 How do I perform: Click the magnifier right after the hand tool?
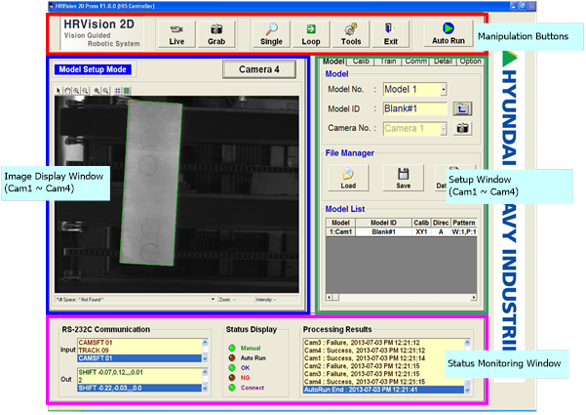tap(76, 91)
